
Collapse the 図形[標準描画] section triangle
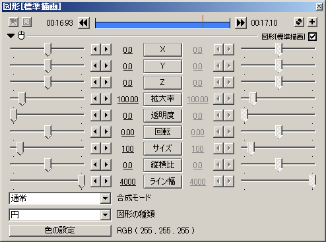(x=11, y=36)
